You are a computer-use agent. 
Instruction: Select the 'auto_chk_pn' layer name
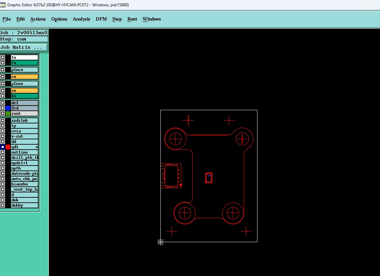click(25, 179)
